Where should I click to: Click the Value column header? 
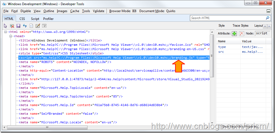[x=253, y=41]
